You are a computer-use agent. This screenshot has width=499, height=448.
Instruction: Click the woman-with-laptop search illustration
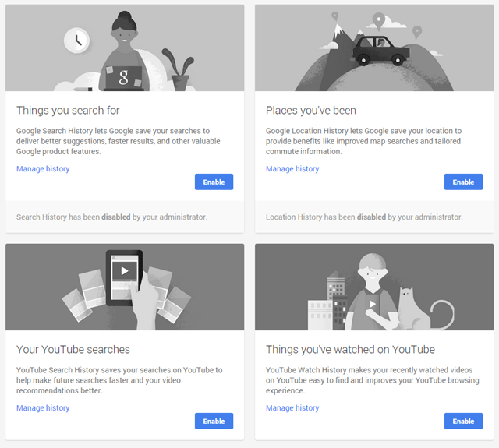(x=125, y=48)
